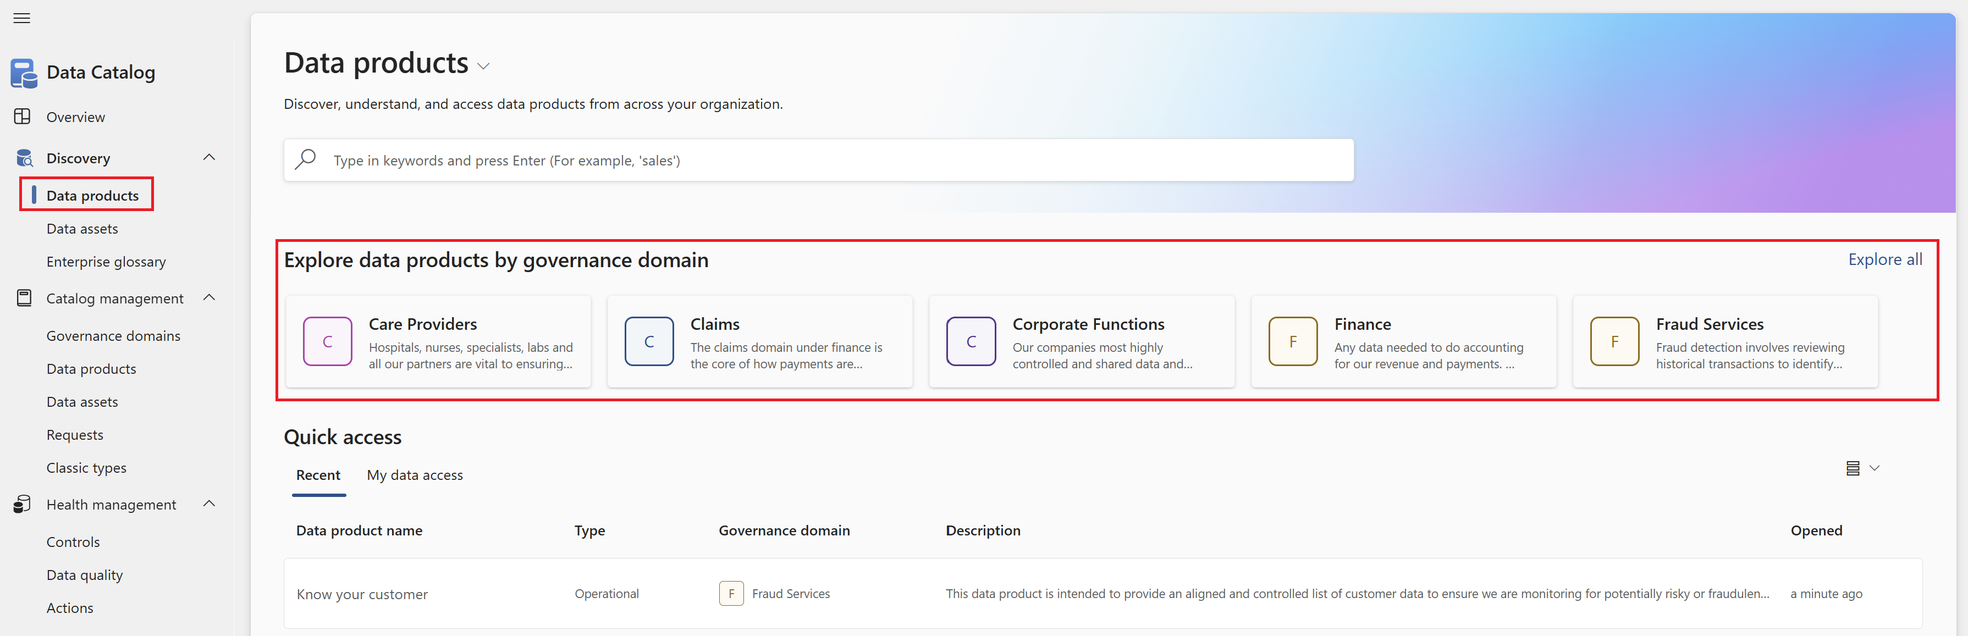Switch to My data access tab
Image resolution: width=1968 pixels, height=636 pixels.
point(414,475)
